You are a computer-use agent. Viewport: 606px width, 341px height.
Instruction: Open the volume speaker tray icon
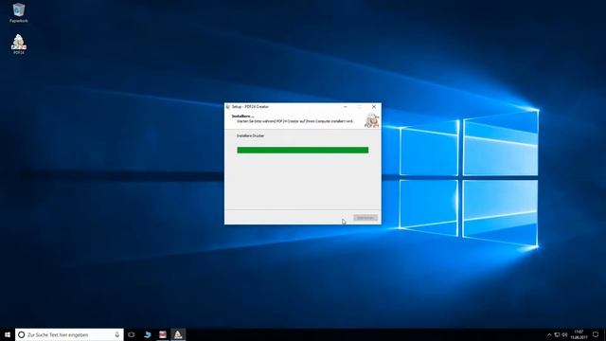[564, 334]
